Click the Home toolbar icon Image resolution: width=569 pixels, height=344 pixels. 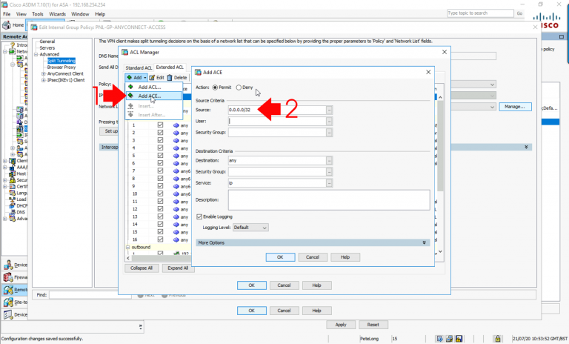click(x=7, y=25)
